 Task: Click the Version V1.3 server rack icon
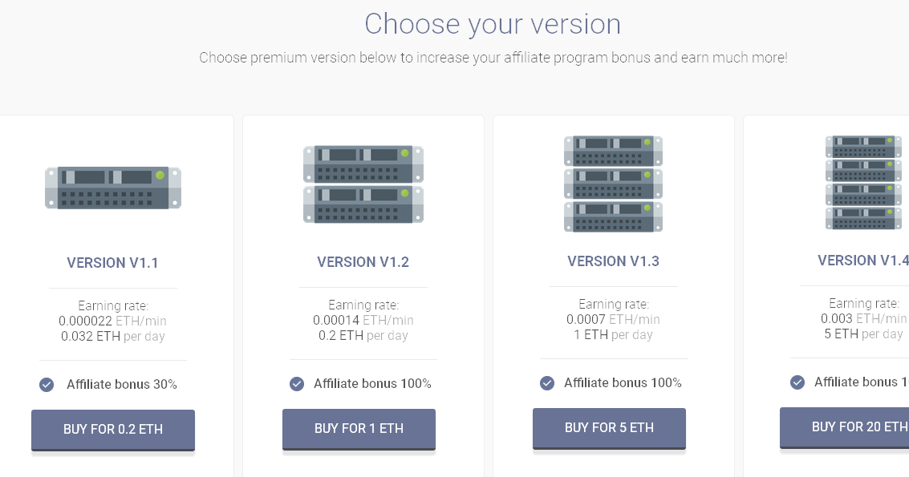tap(613, 184)
